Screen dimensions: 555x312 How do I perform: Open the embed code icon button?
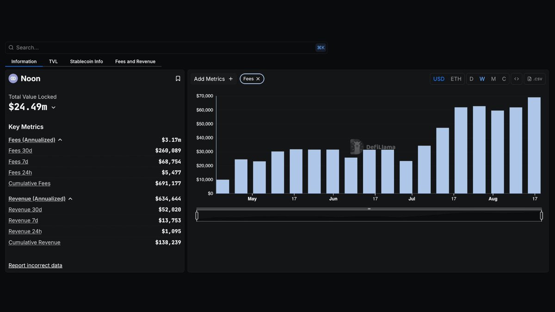[x=517, y=79]
